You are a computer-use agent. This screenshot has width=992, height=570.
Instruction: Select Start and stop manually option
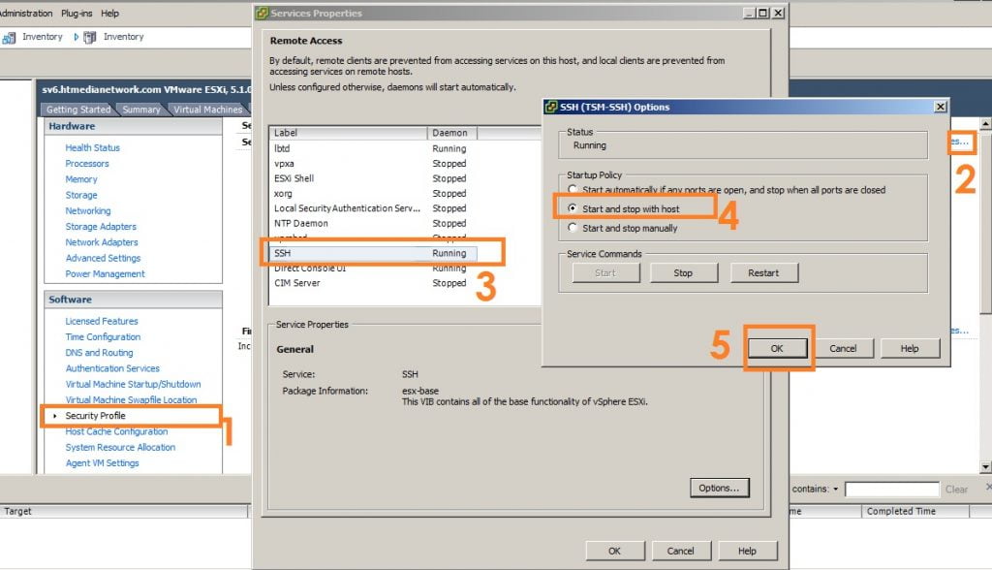[x=573, y=228]
